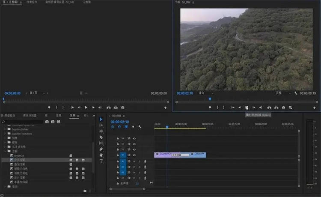
Task: Select the Razor tool
Action: (x=101, y=137)
